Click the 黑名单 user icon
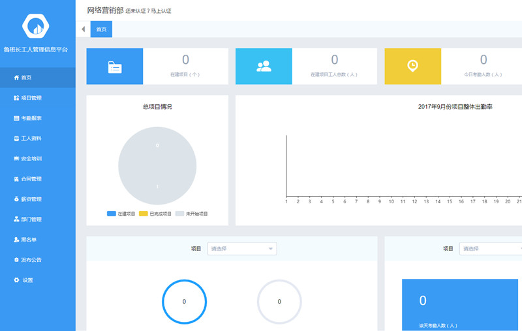 coord(16,239)
